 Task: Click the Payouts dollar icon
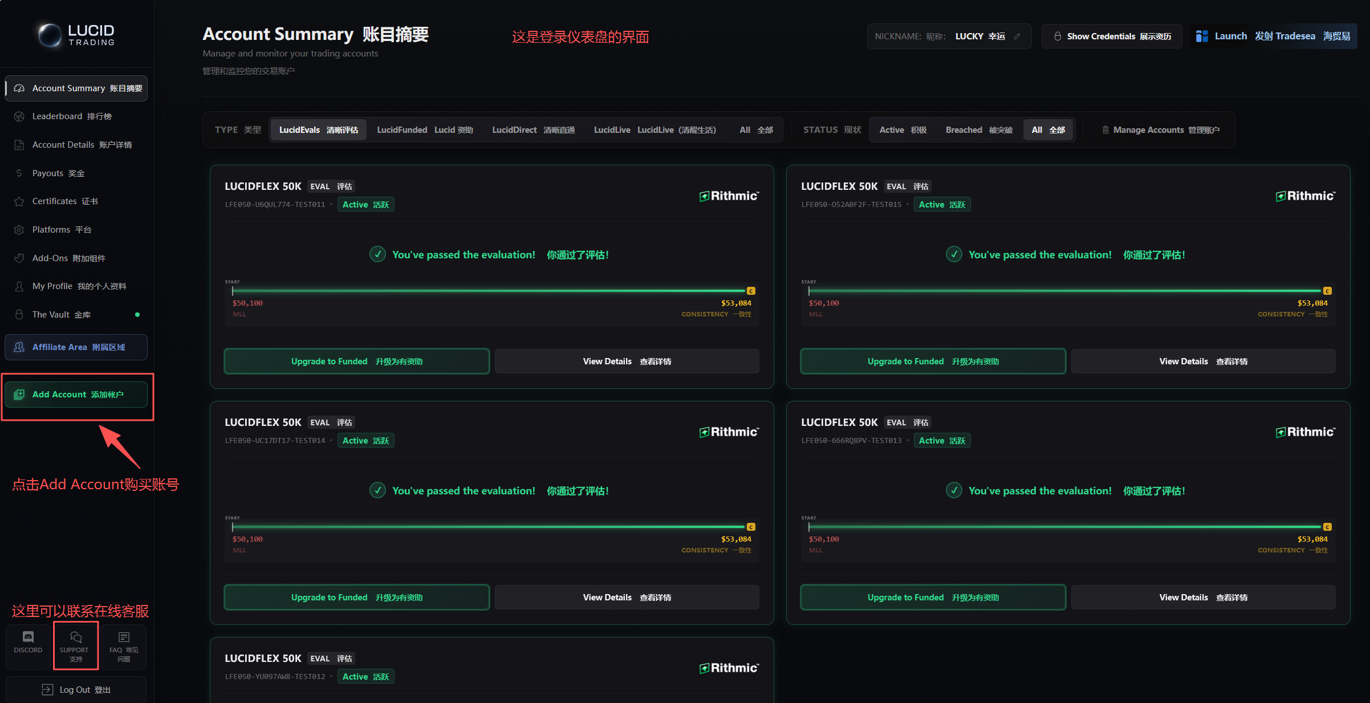[19, 173]
